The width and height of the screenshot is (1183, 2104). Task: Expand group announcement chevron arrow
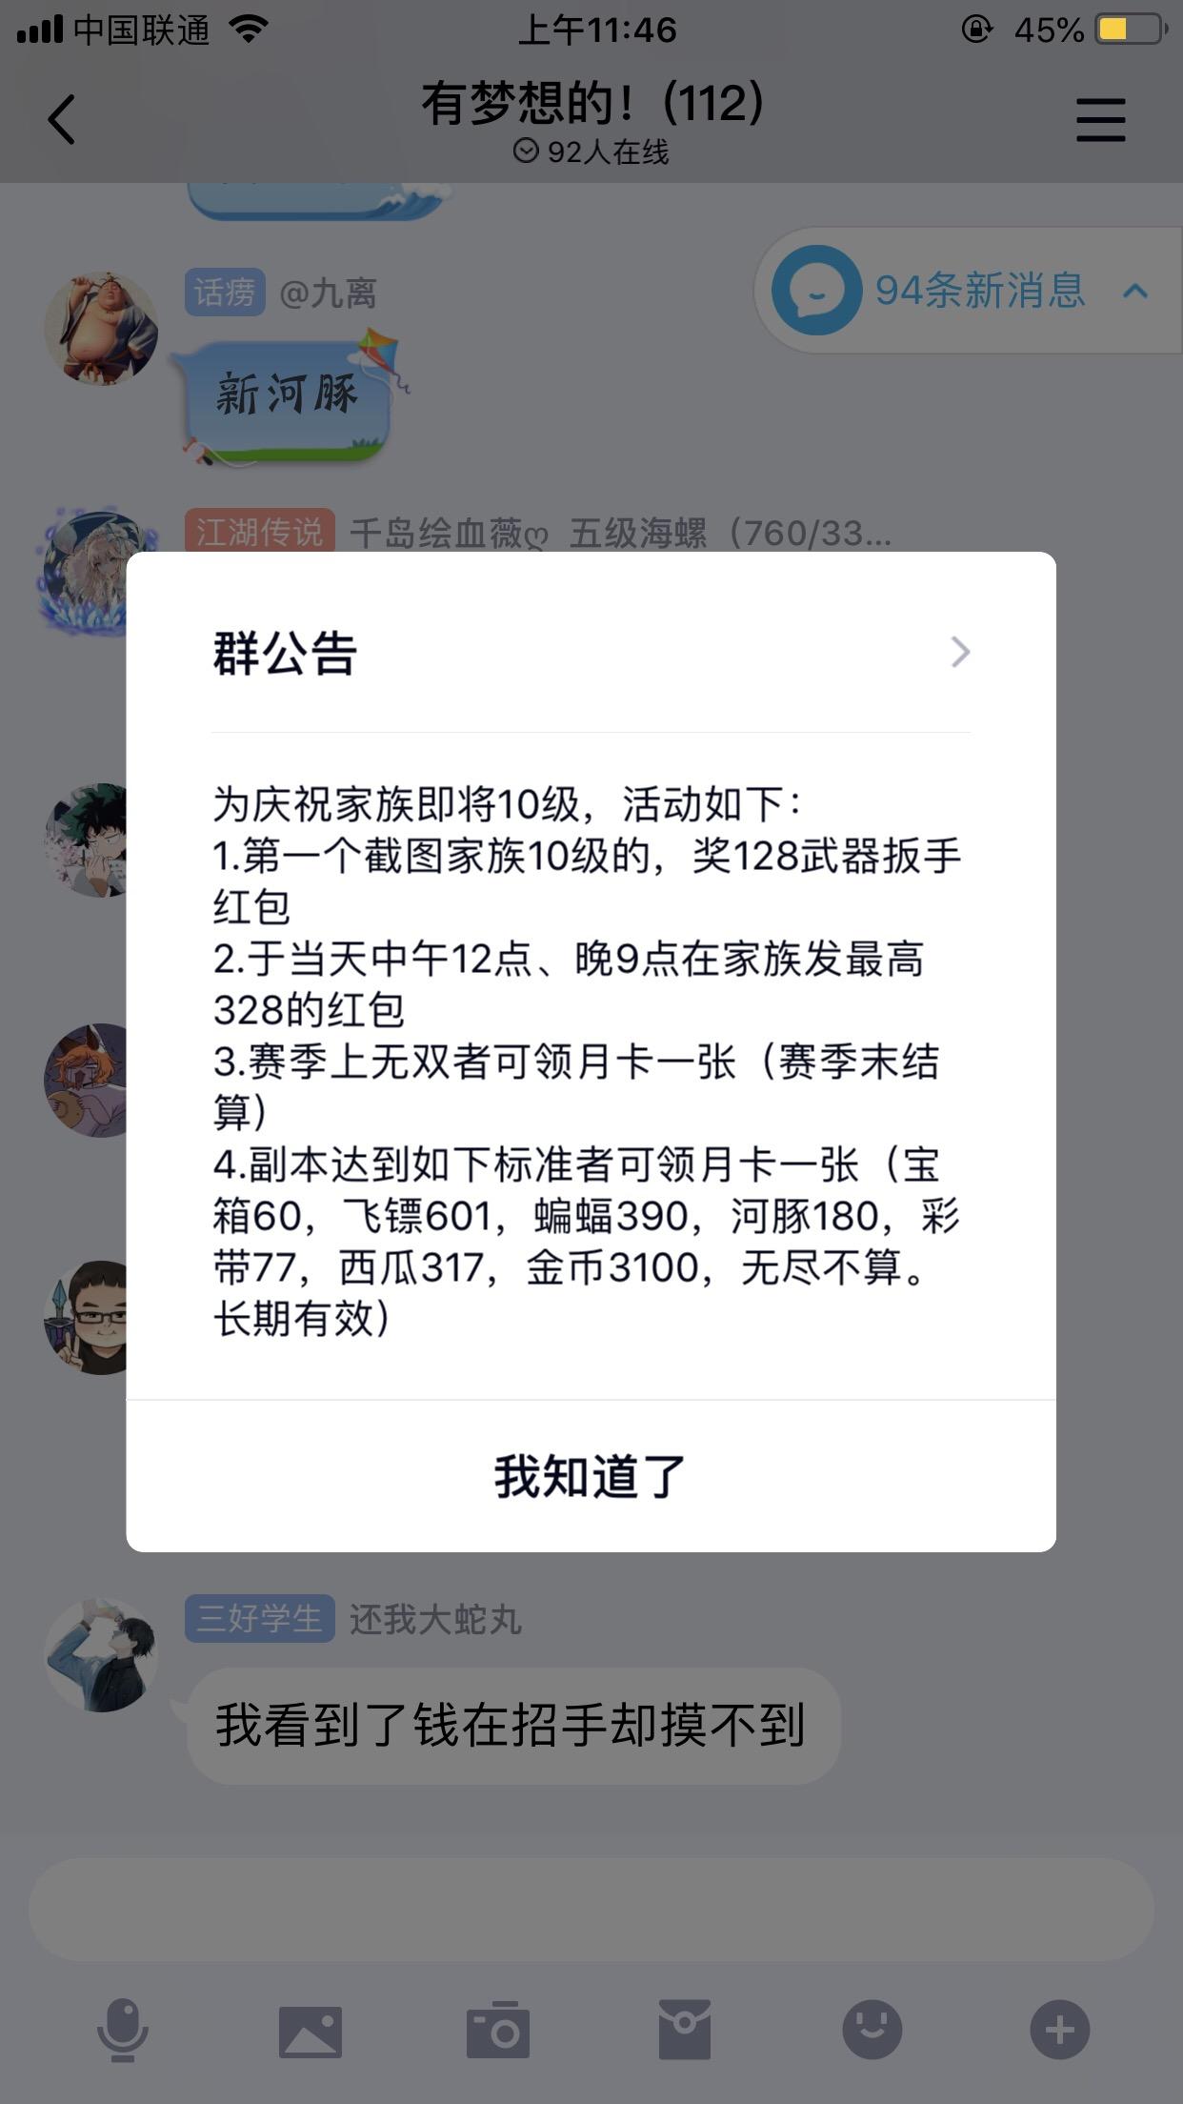pos(960,652)
